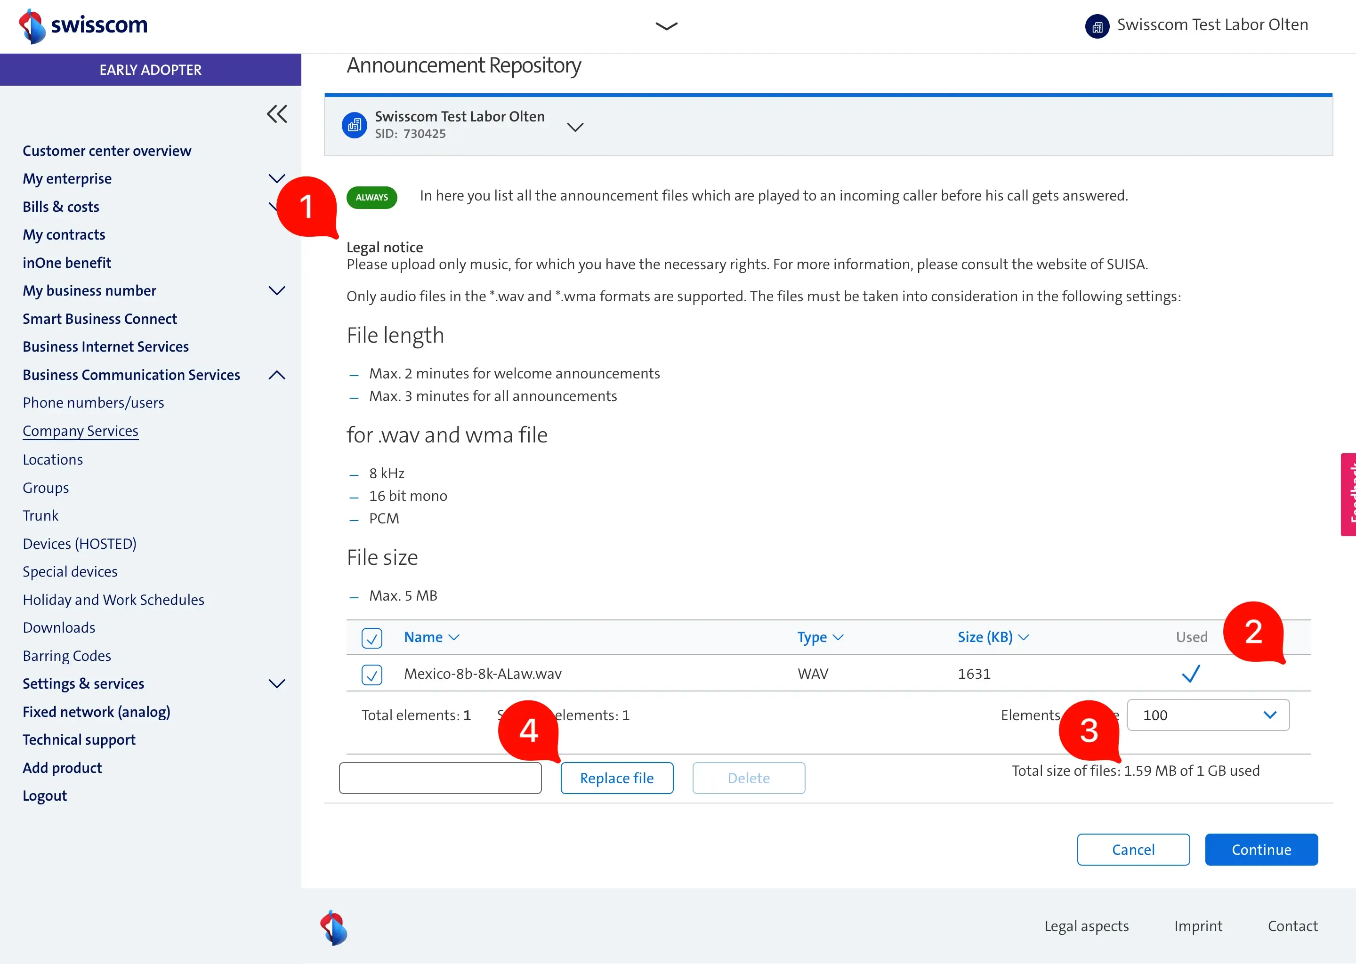Image resolution: width=1356 pixels, height=964 pixels.
Task: Open the Phone numbers/users page
Action: [x=93, y=402]
